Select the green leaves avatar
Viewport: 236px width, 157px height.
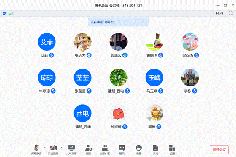(x=119, y=77)
